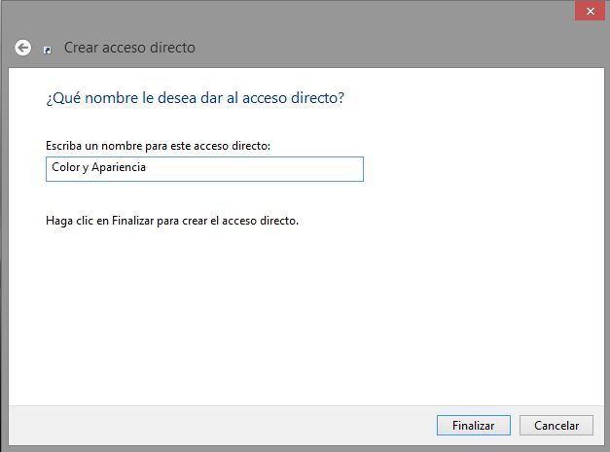Click the word 'Apariencia' in the name box
The image size is (610, 452).
[x=119, y=167]
